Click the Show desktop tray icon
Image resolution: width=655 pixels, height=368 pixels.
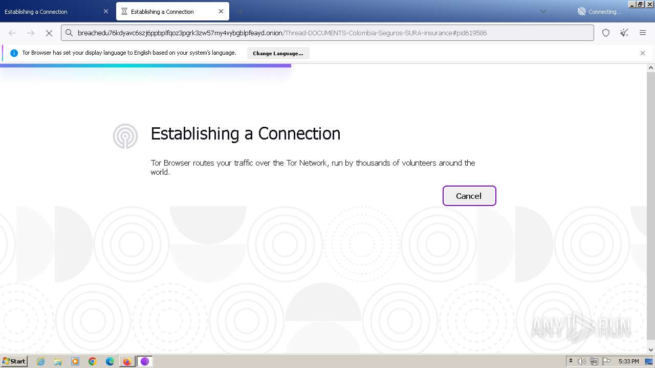649,361
